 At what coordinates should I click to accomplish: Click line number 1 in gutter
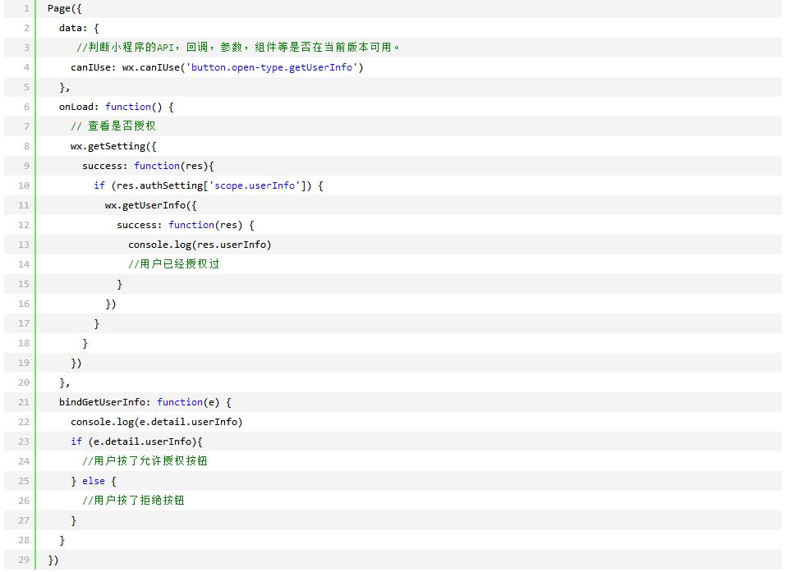26,8
